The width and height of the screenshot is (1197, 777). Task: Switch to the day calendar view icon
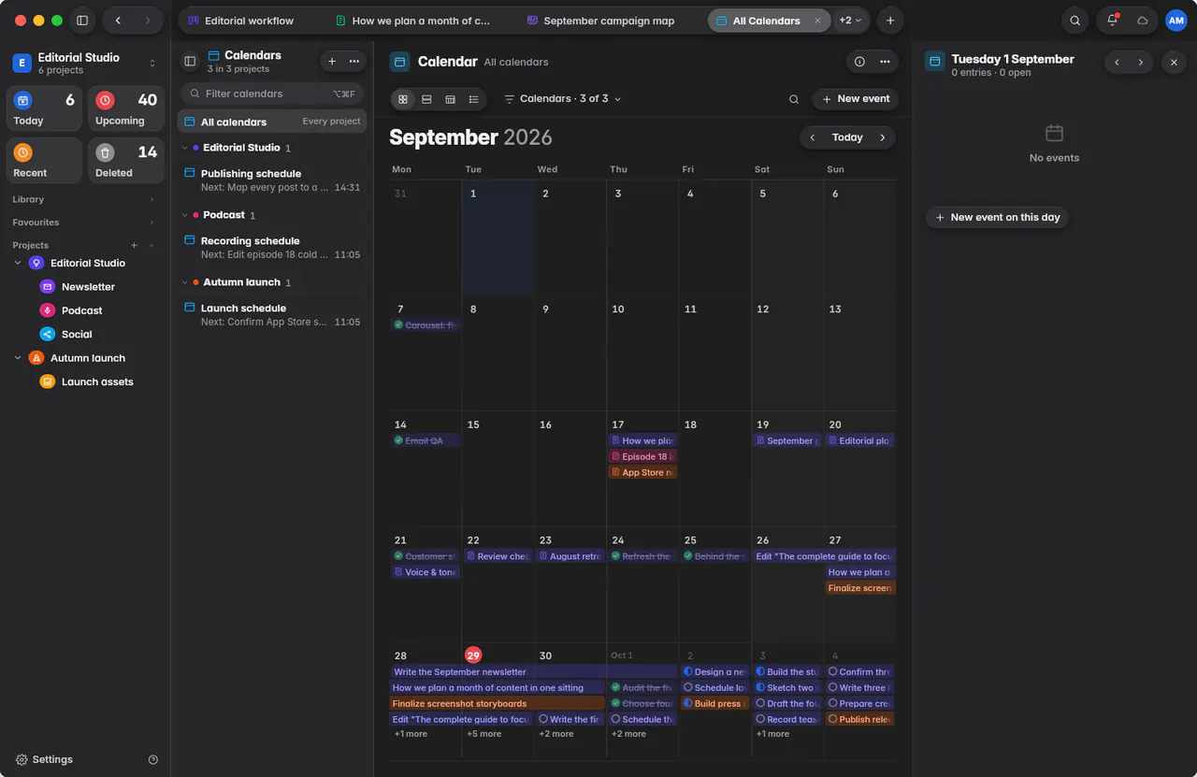tap(450, 99)
